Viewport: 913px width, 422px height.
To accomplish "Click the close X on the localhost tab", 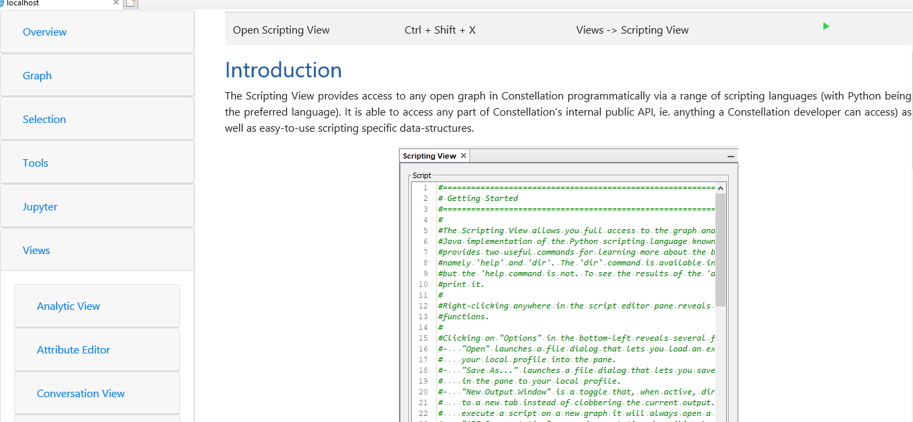I will point(116,3).
